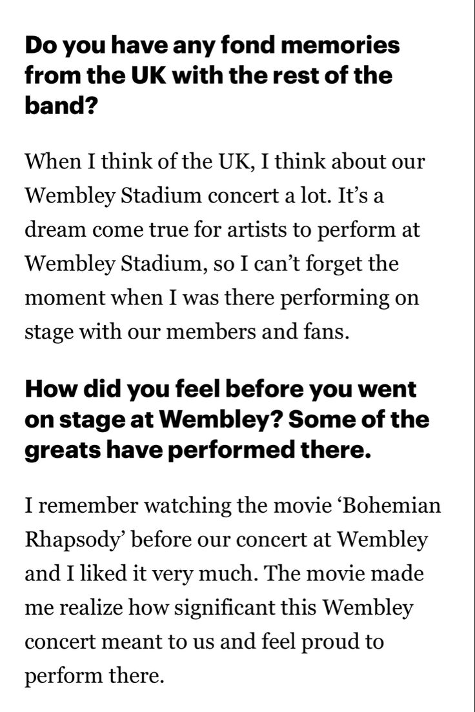The height and width of the screenshot is (712, 475).
Task: Click the word 'Rhapsody' in the second answer
Action: pyautogui.click(x=75, y=540)
